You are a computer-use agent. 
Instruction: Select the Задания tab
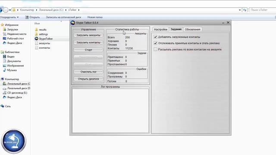(x=176, y=29)
